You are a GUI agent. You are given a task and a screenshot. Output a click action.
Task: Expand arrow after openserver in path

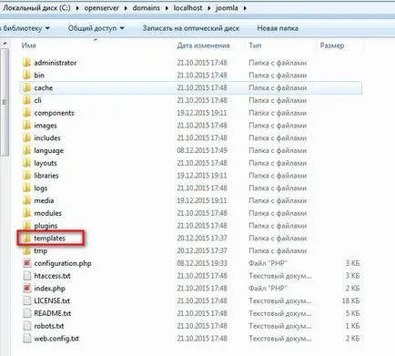tap(126, 8)
